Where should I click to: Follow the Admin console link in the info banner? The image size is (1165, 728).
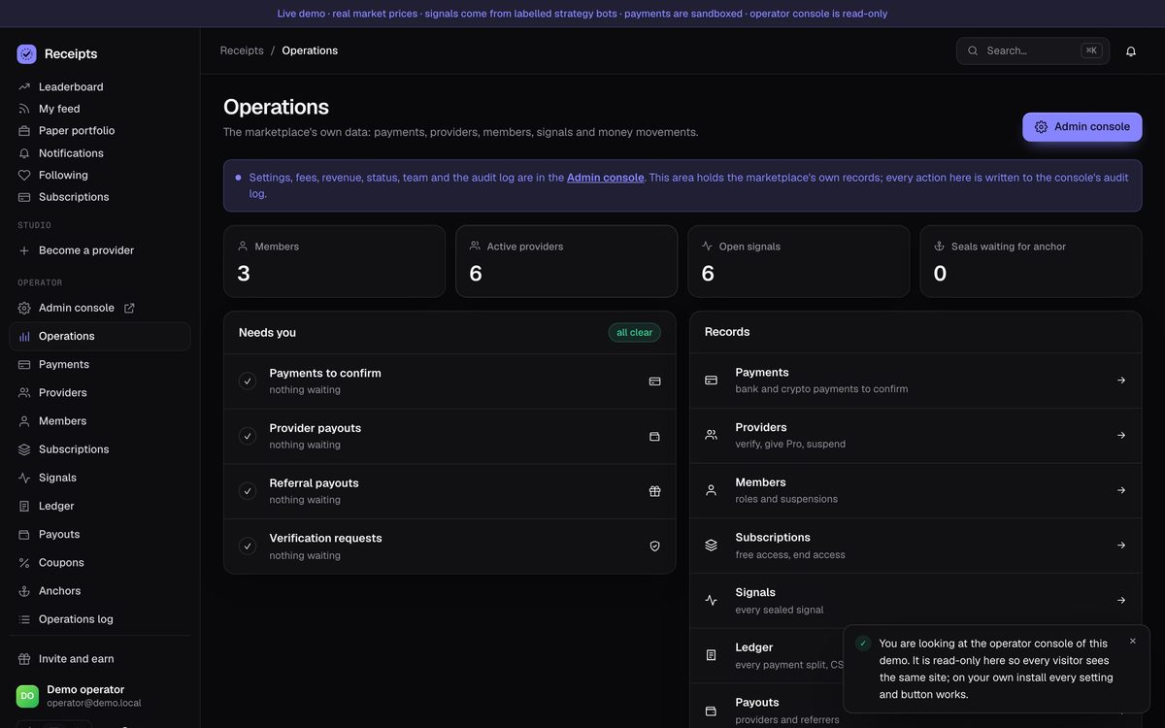[605, 178]
